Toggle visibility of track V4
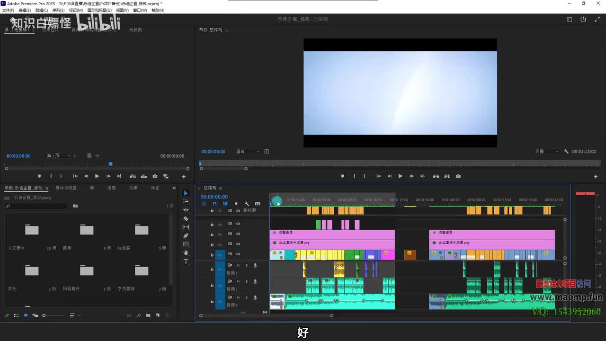 coord(238,224)
